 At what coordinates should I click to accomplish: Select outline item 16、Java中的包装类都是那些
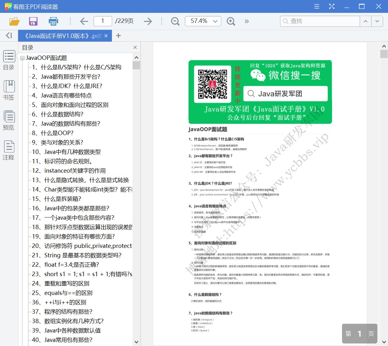[71, 208]
